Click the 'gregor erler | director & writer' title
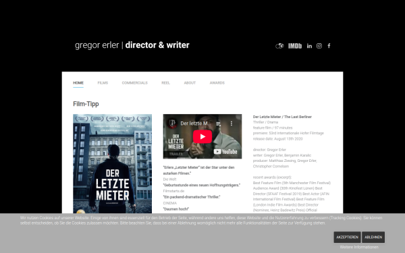This screenshot has width=405, height=253. 132,45
